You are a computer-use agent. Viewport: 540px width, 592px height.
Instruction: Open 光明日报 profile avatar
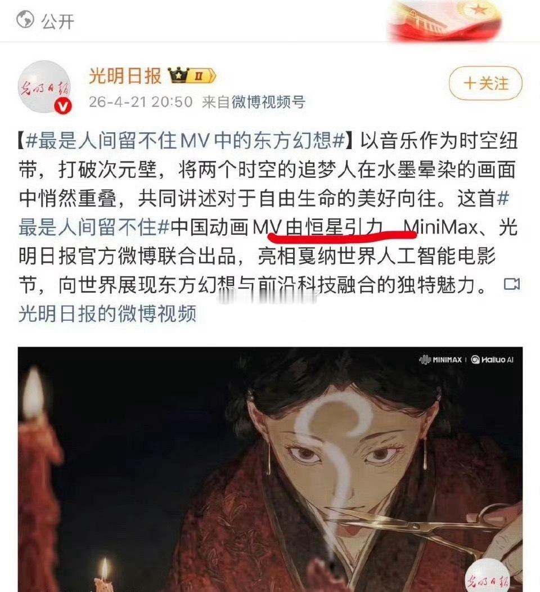[x=44, y=87]
